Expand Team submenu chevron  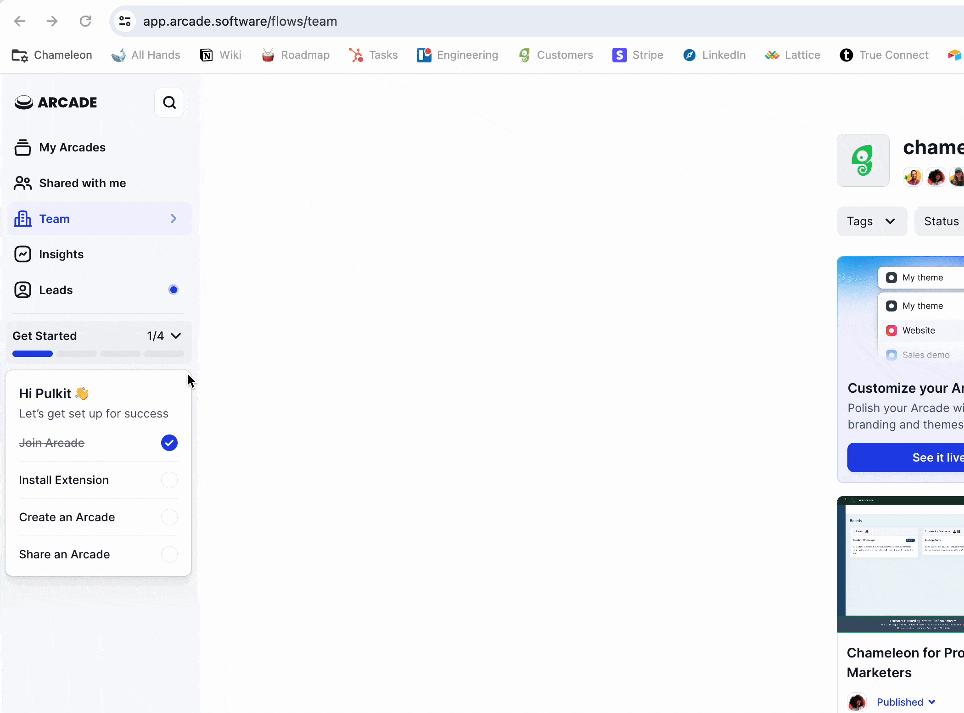(x=174, y=219)
